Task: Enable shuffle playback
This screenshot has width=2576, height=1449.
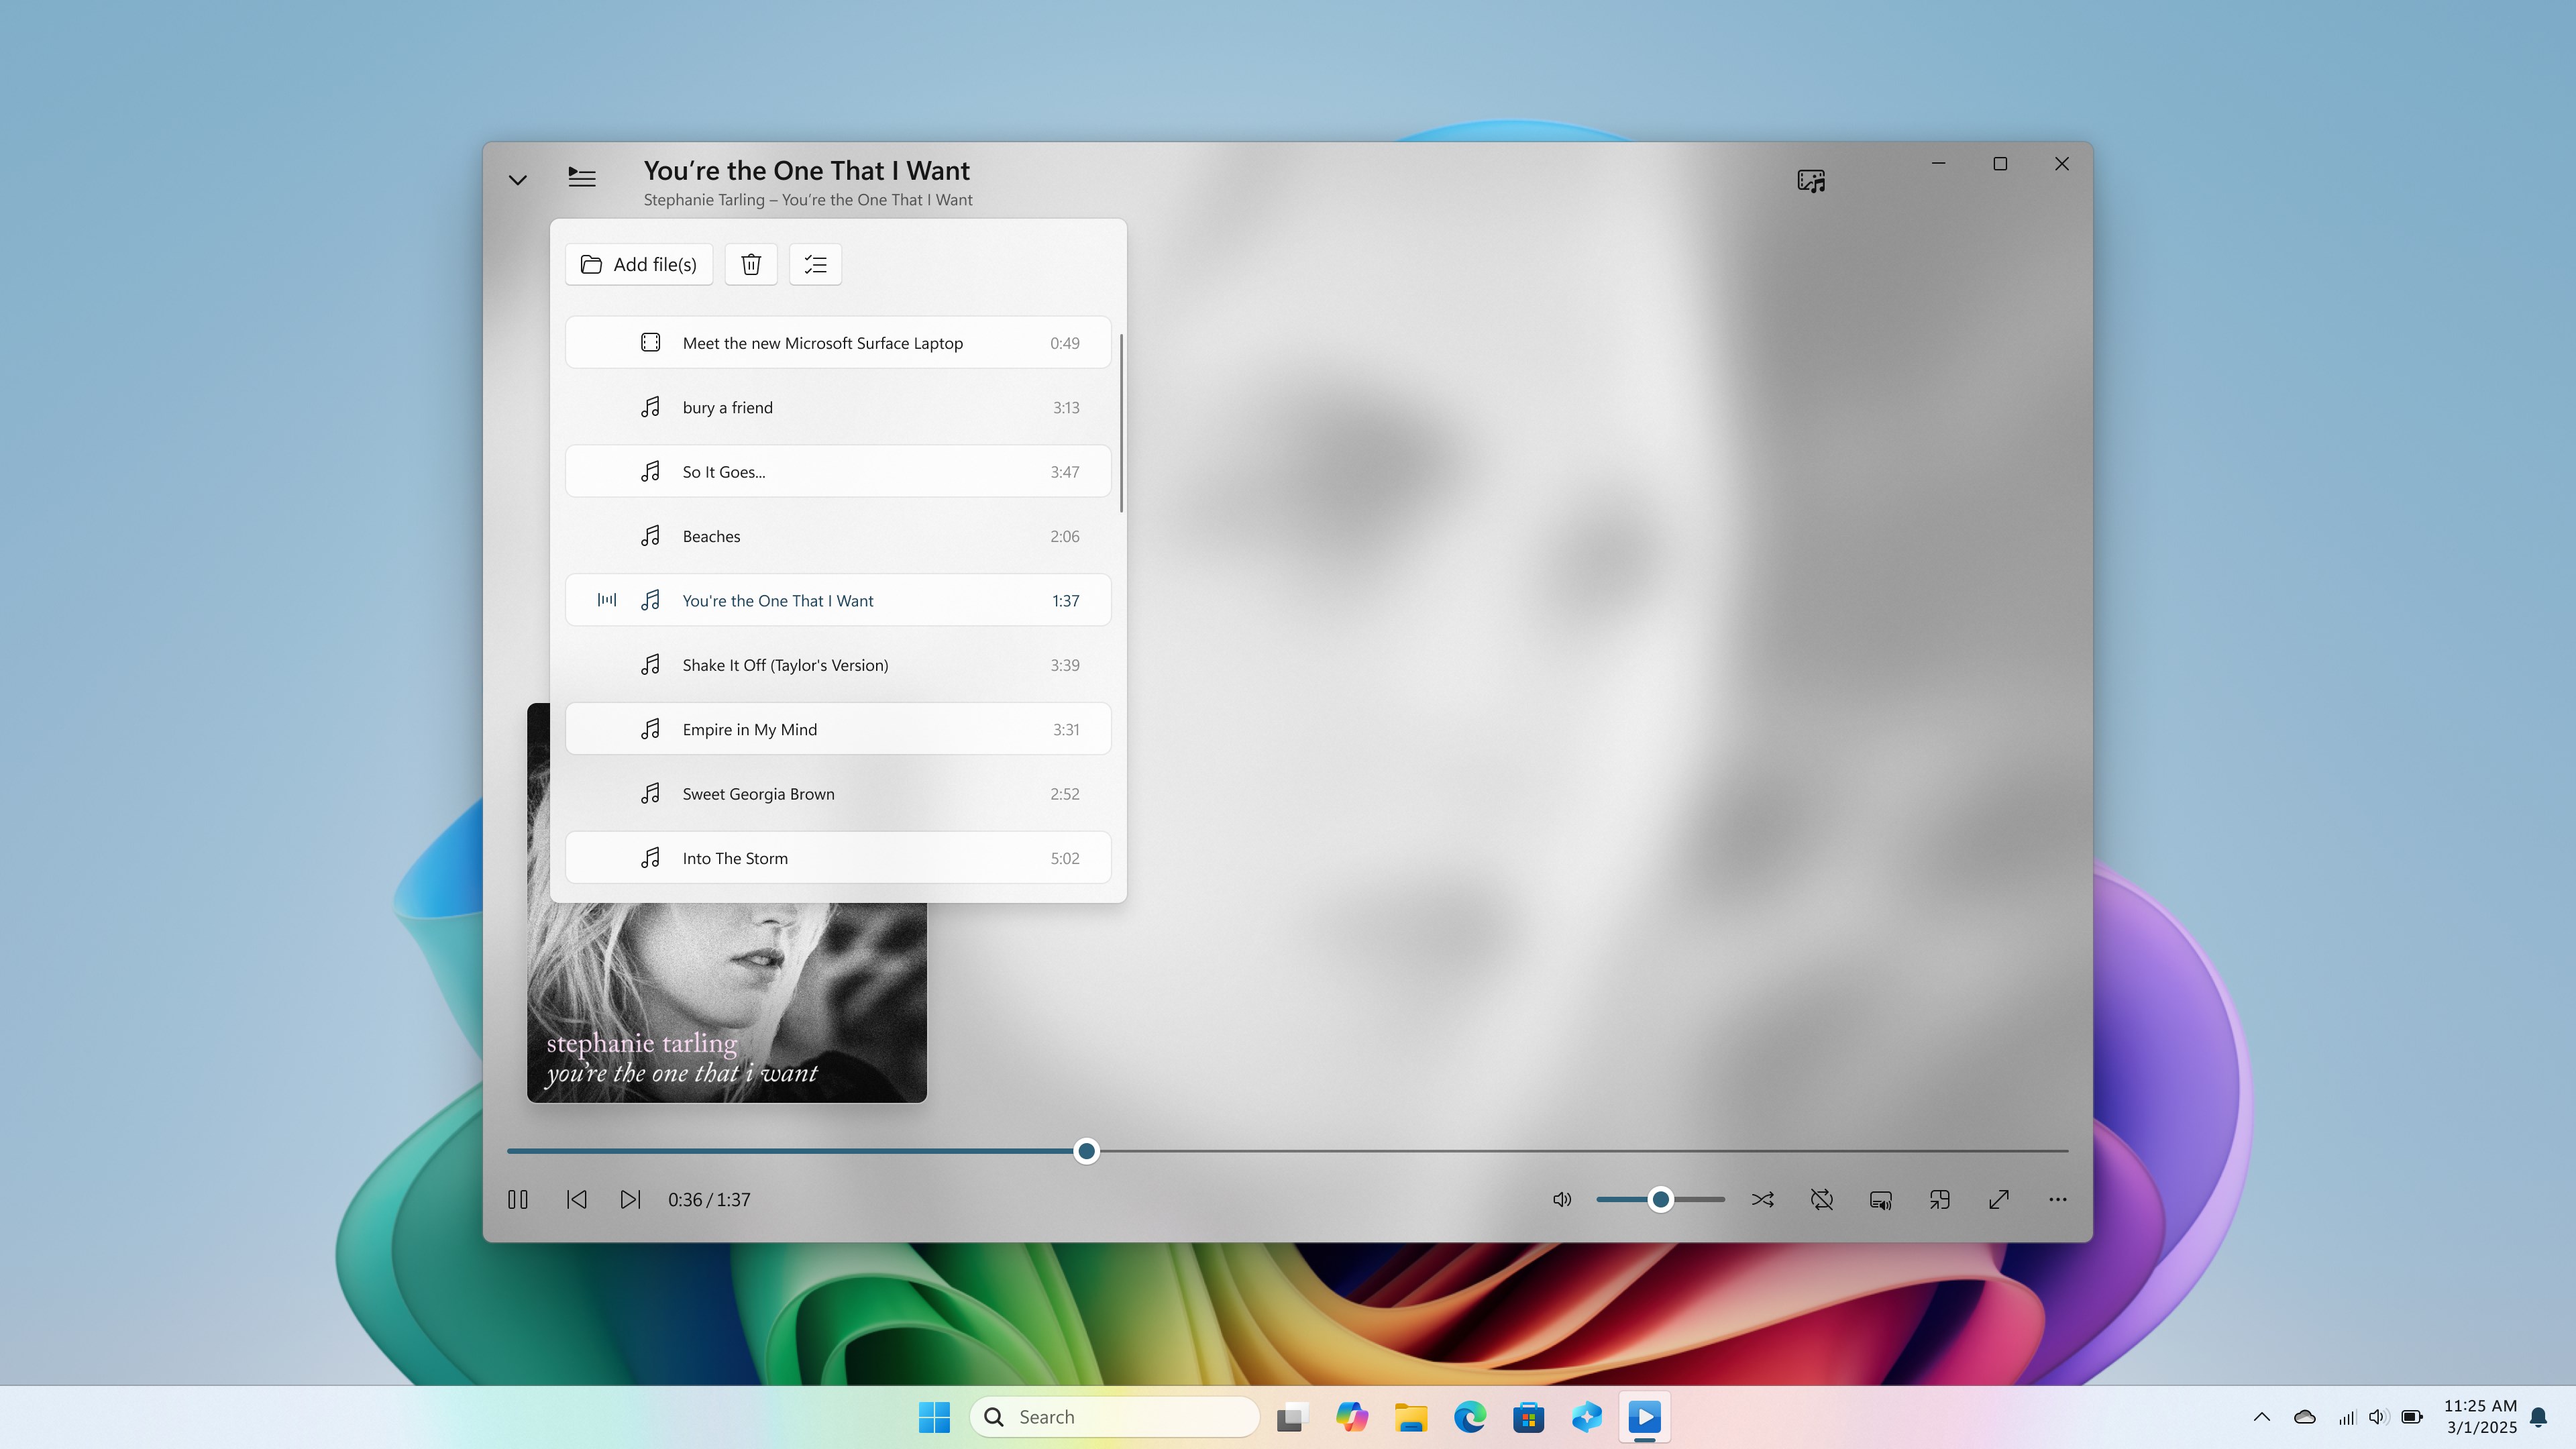Action: pyautogui.click(x=1763, y=1199)
